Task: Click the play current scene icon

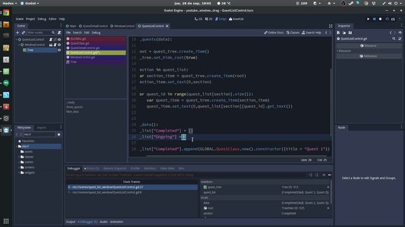Action: (387, 19)
